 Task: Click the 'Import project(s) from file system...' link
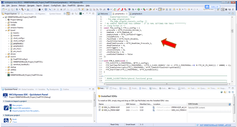26,111
